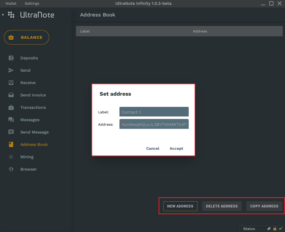Open the Mining dotted-grid icon
Viewport: 285px width, 232px height.
(x=11, y=157)
